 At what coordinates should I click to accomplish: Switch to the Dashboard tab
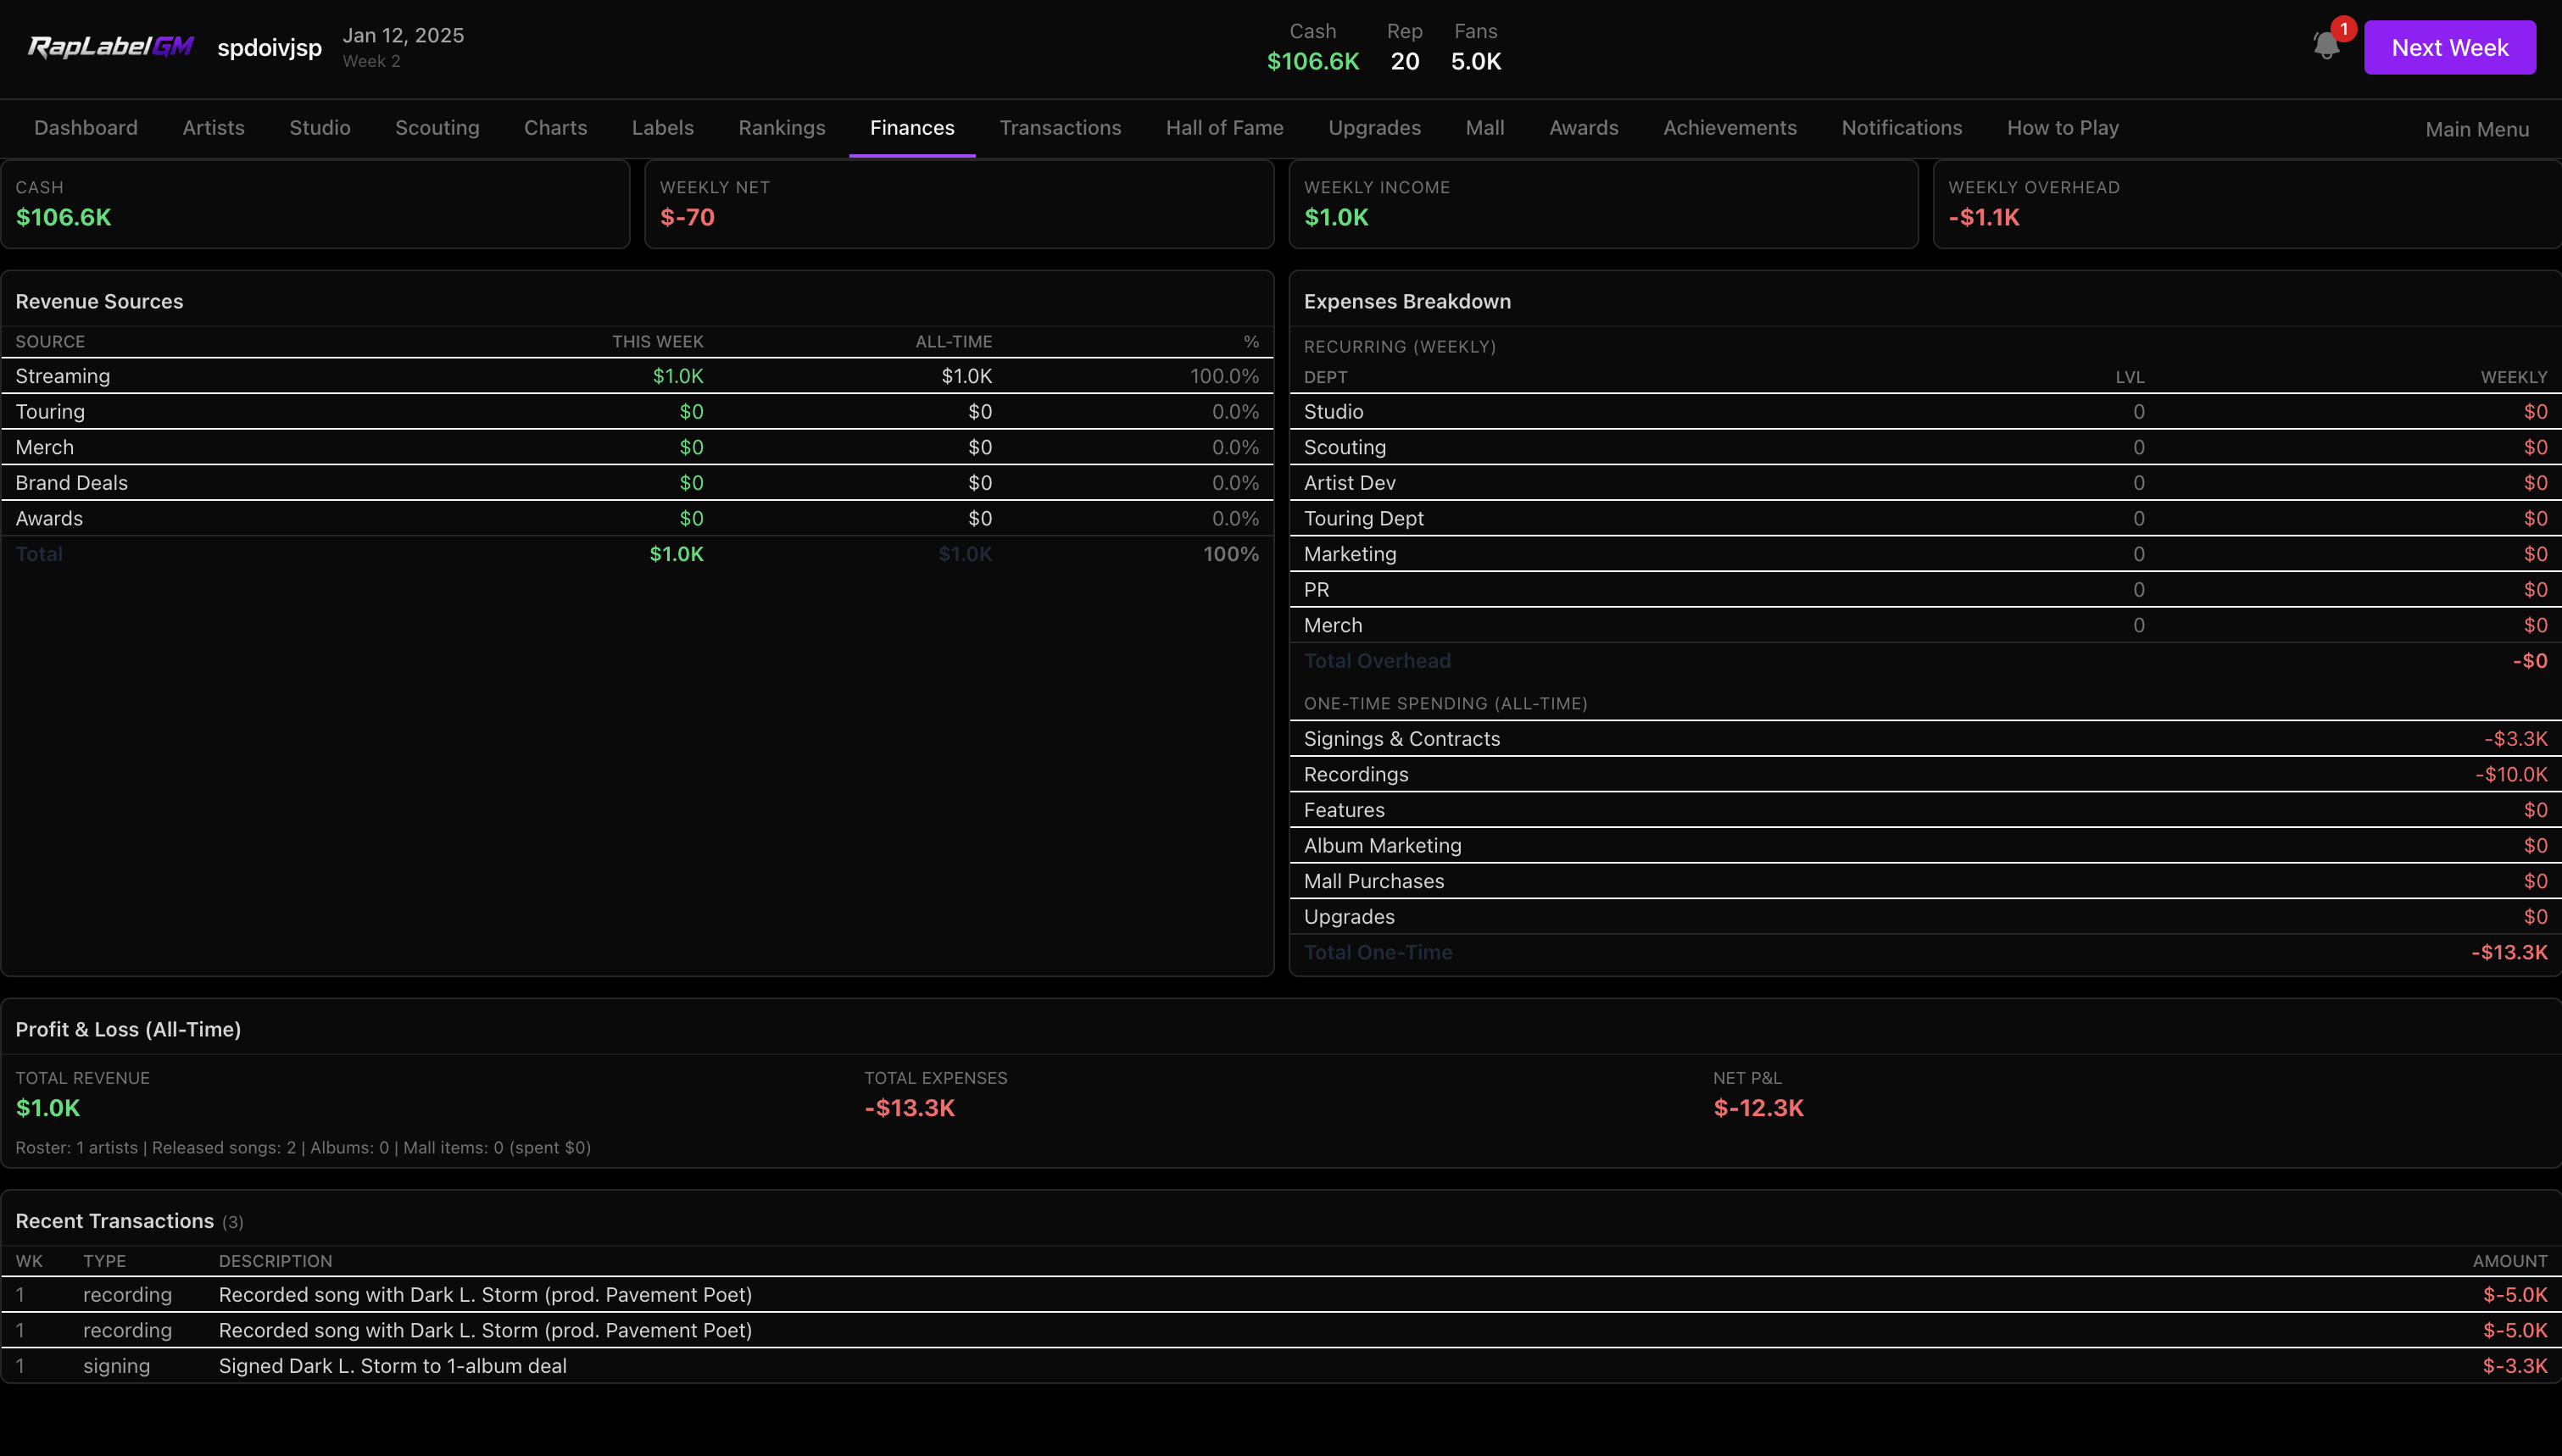coord(86,128)
